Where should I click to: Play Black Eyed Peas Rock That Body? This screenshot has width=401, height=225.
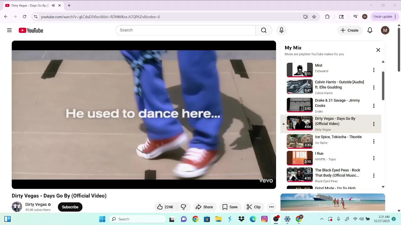pos(300,175)
